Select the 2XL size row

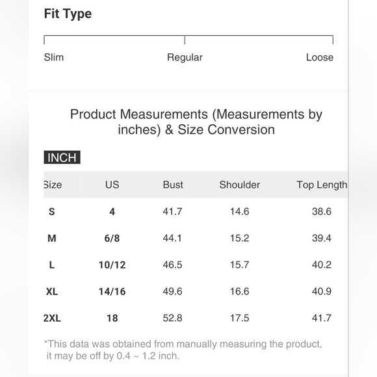(196, 318)
